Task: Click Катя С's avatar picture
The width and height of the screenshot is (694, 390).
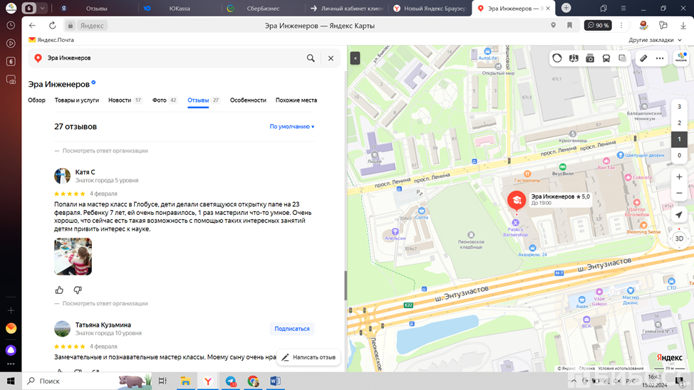Action: 63,176
